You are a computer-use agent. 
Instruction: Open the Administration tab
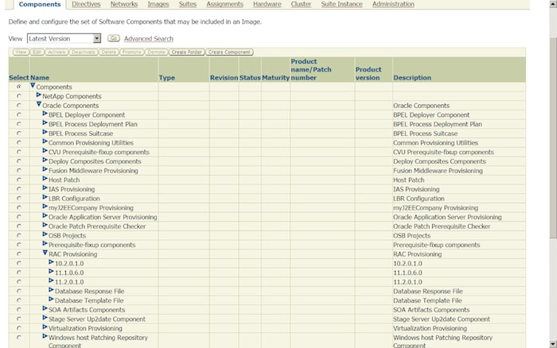click(x=393, y=4)
